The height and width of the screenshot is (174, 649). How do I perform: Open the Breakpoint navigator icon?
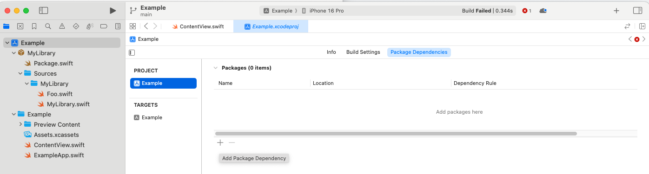(104, 26)
